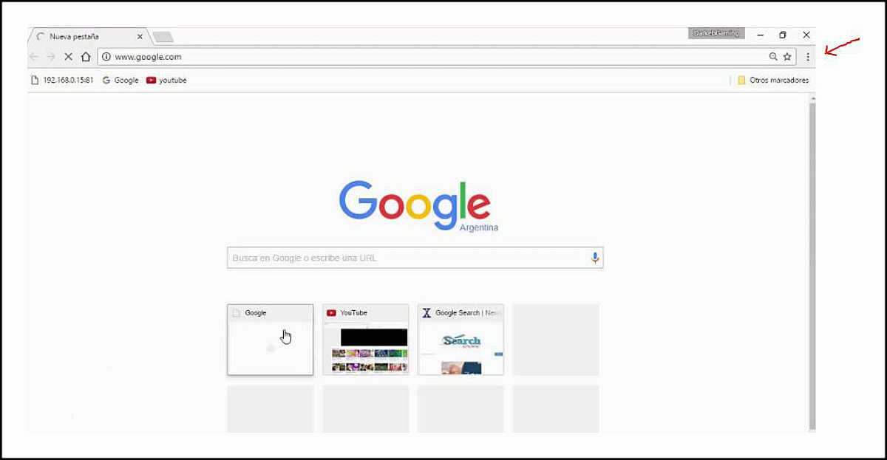Open a new tab with the tab button
This screenshot has height=460, width=887.
pyautogui.click(x=163, y=36)
